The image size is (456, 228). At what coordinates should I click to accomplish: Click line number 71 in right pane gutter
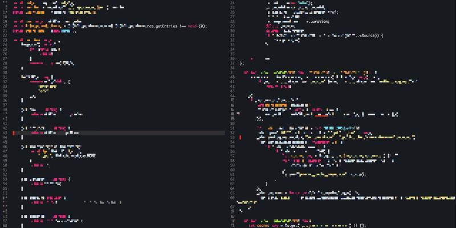click(x=233, y=225)
